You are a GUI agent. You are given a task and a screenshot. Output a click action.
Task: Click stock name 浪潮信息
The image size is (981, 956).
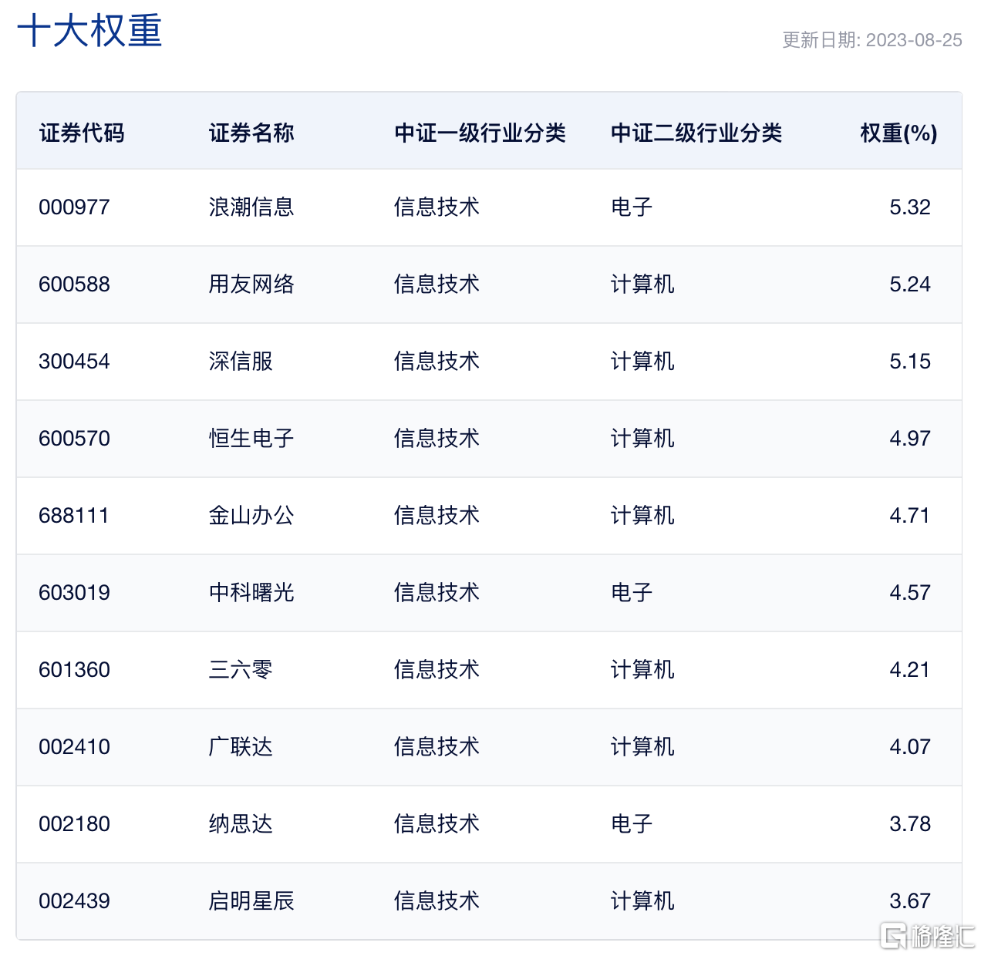click(251, 207)
